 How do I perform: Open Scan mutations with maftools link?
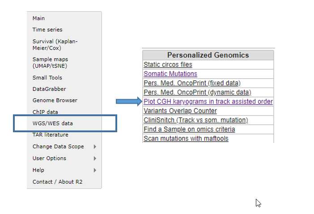186,138
